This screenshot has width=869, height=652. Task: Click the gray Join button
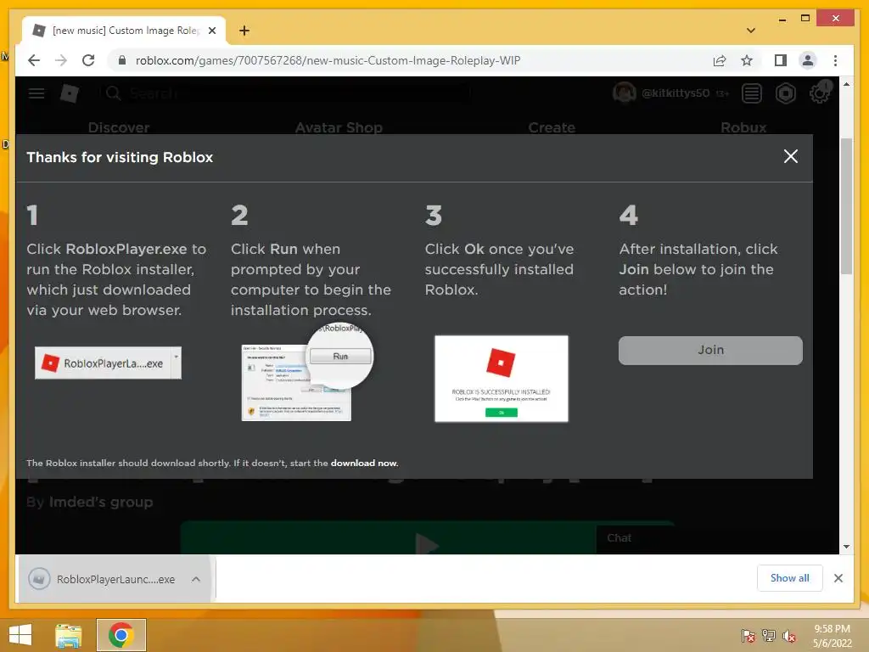click(x=710, y=350)
